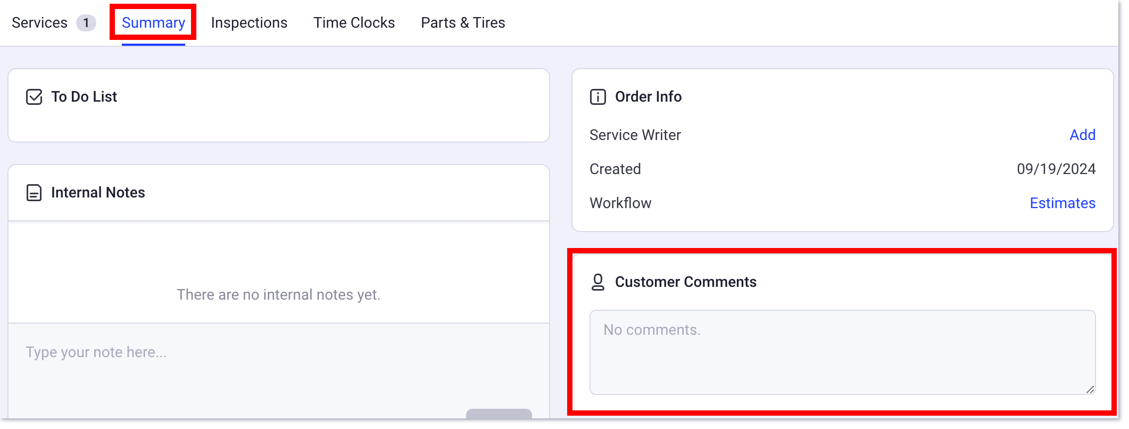1129x429 pixels.
Task: Click the To Do List heading
Action: [x=84, y=97]
